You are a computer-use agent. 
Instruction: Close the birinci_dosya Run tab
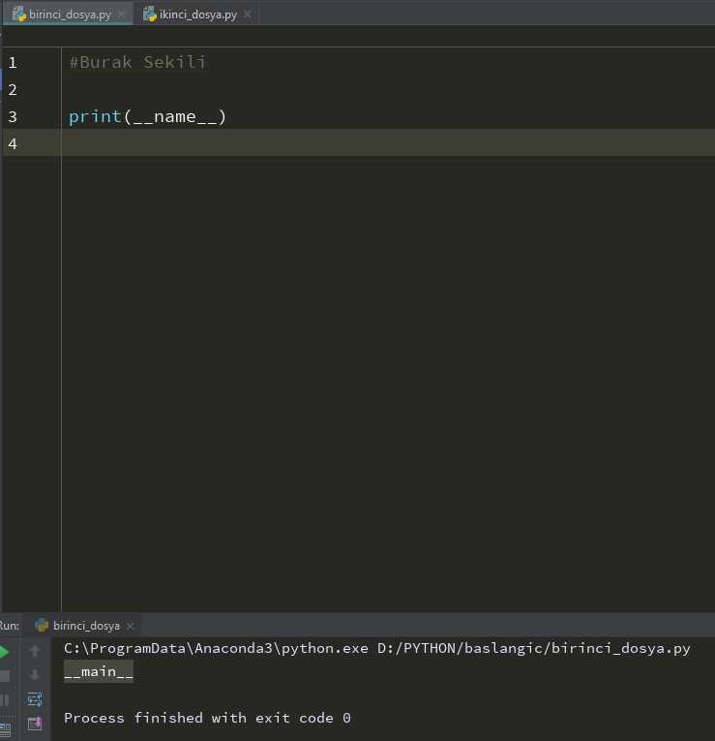tap(131, 626)
